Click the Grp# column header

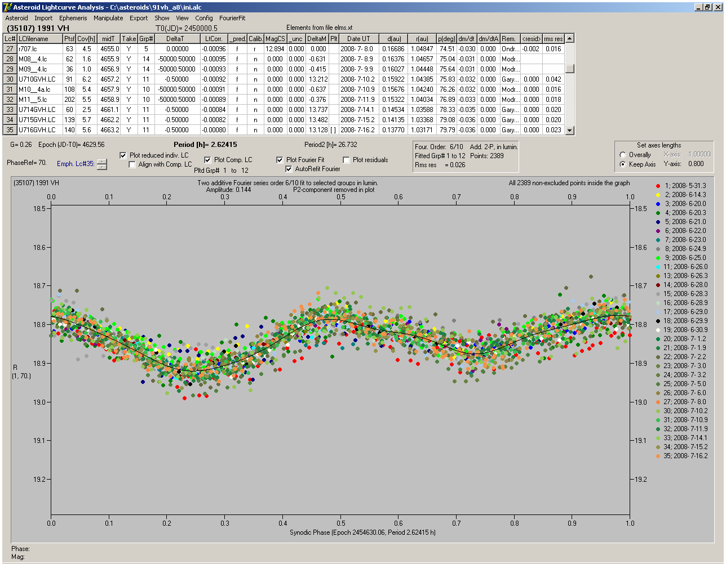[x=146, y=39]
